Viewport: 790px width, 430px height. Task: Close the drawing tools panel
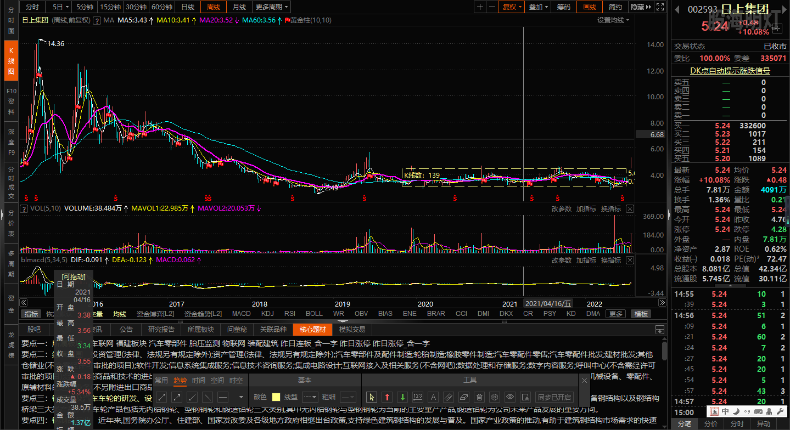pyautogui.click(x=584, y=380)
